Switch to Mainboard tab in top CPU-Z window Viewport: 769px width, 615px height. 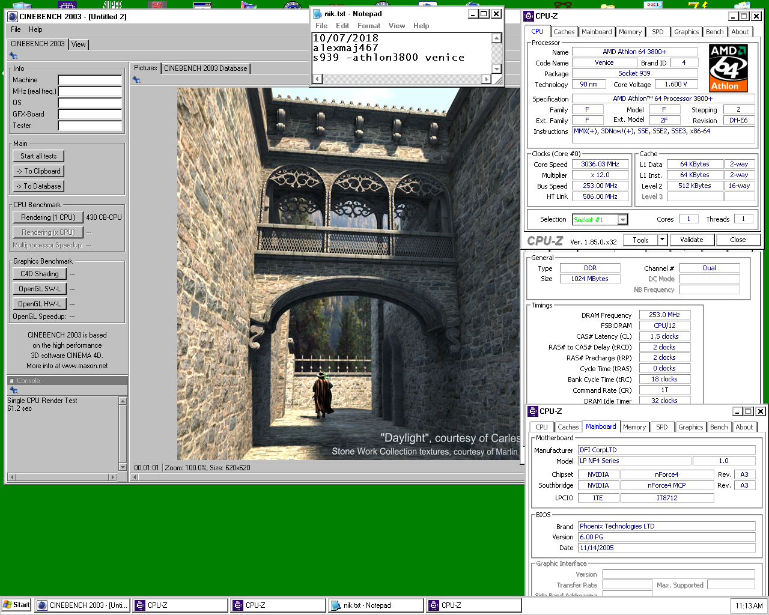[597, 32]
